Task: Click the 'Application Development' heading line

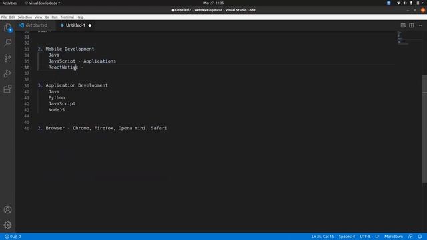Action: tap(77, 85)
